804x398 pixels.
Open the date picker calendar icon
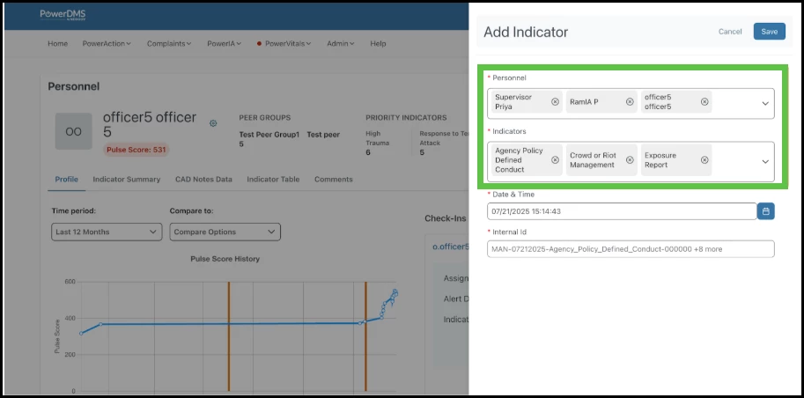[x=766, y=211]
